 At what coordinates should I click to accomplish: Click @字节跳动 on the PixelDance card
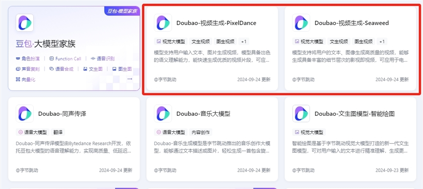[x=165, y=80]
